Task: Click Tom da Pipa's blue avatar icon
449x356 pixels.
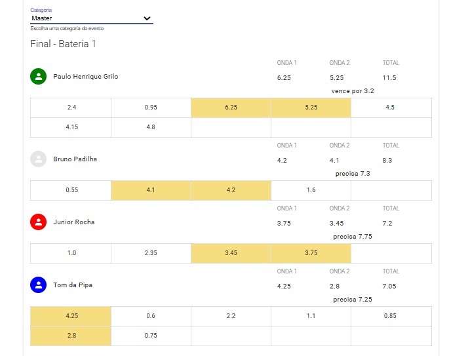Action: click(39, 285)
